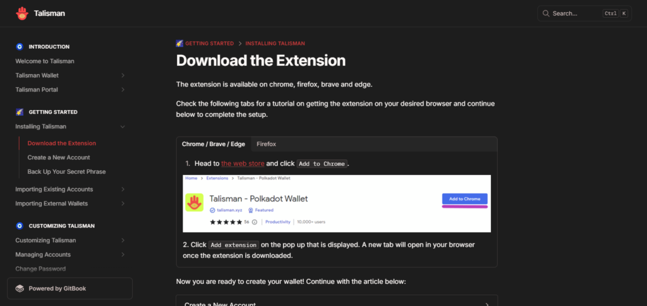Viewport: 647px width, 306px height.
Task: Click the web store link
Action: 243,164
